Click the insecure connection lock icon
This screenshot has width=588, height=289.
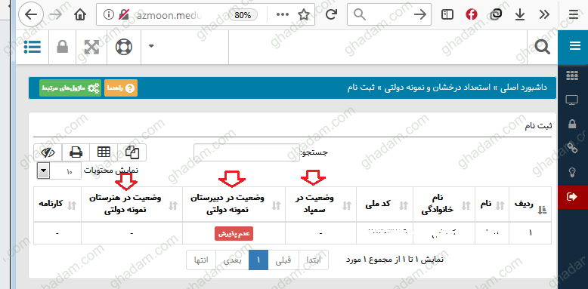coord(123,14)
